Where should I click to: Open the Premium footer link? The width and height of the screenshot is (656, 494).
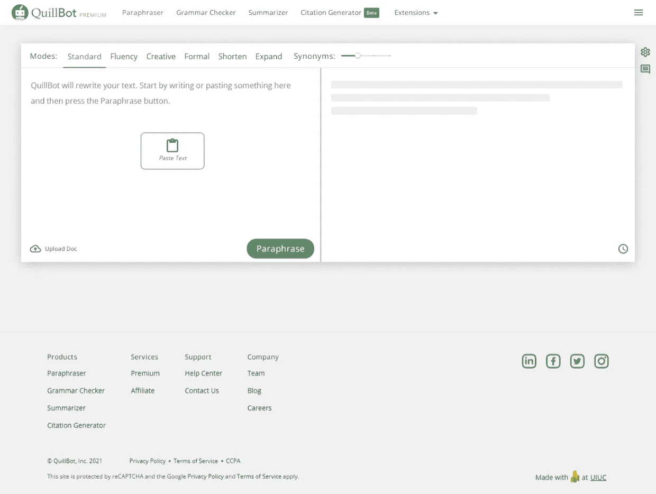pos(145,373)
